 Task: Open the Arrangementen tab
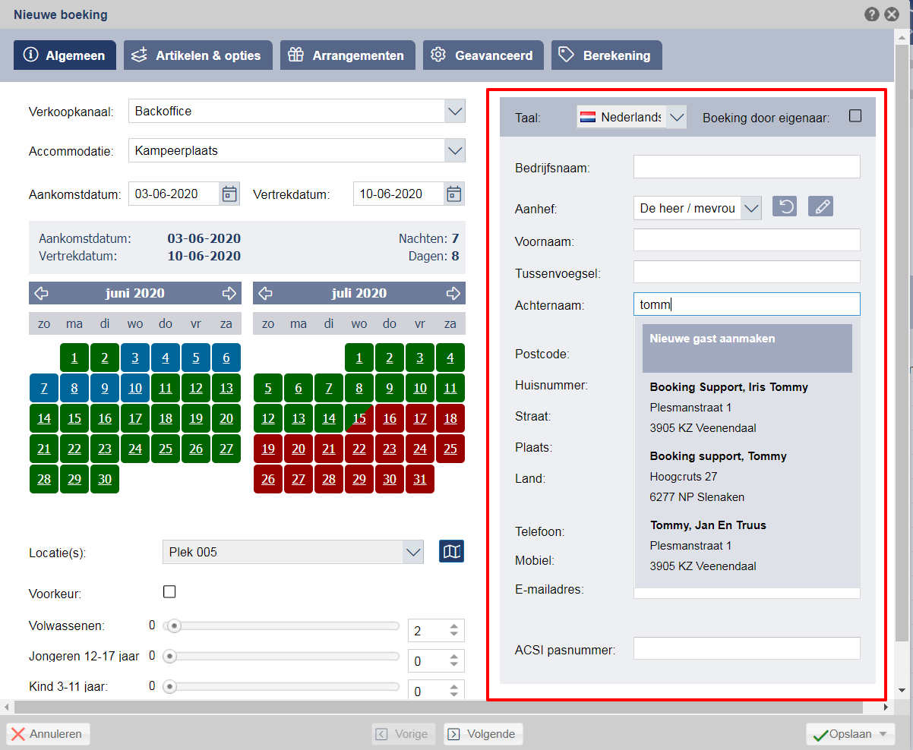(348, 55)
